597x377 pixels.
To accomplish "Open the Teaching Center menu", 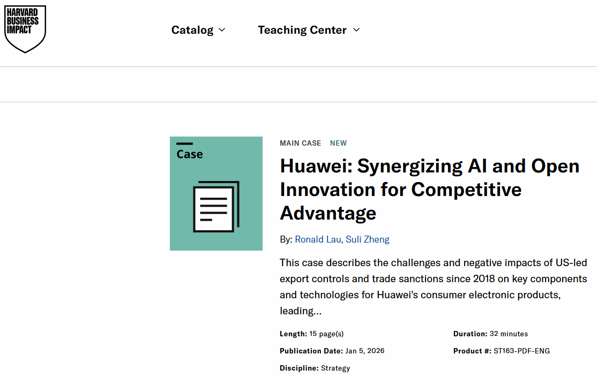I will (302, 30).
